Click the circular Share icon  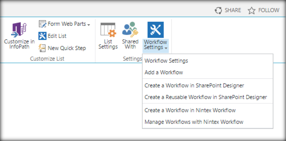[218, 10]
